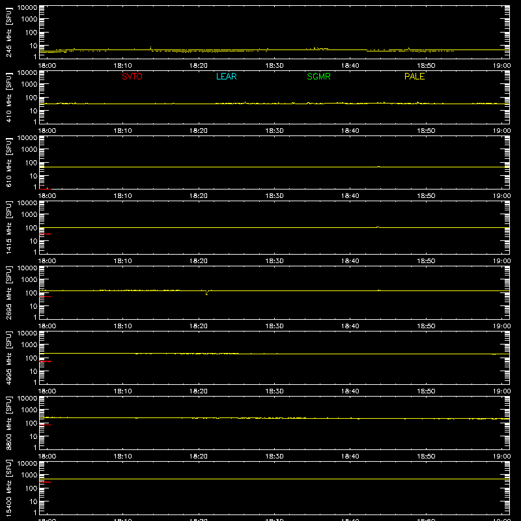This screenshot has width=521, height=521.
Task: Click 18:10 tick label under 610 MHz panel
Action: [x=122, y=196]
